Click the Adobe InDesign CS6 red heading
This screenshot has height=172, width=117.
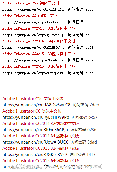coord(31,3)
